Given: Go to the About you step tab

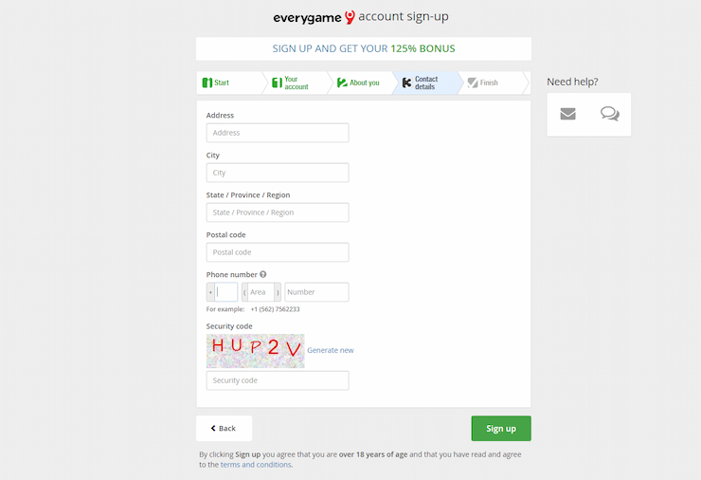Looking at the screenshot, I should 362,83.
